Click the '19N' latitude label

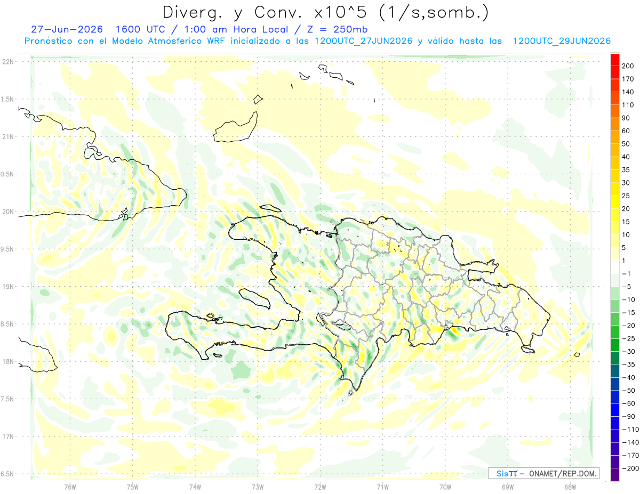click(8, 287)
